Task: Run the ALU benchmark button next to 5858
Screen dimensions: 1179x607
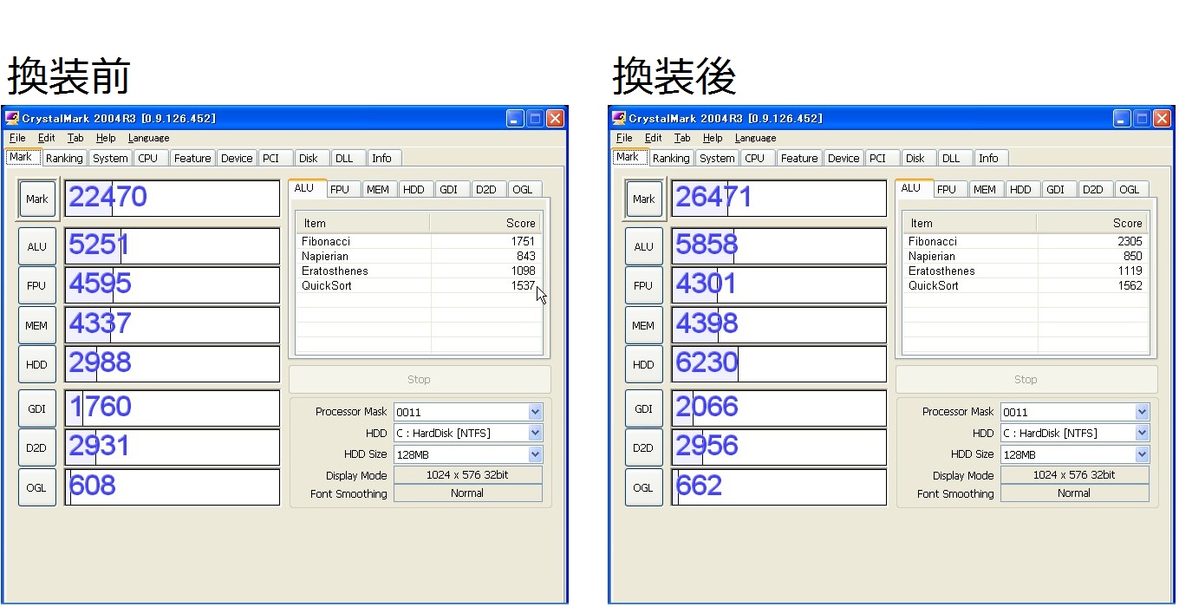Action: tap(643, 246)
